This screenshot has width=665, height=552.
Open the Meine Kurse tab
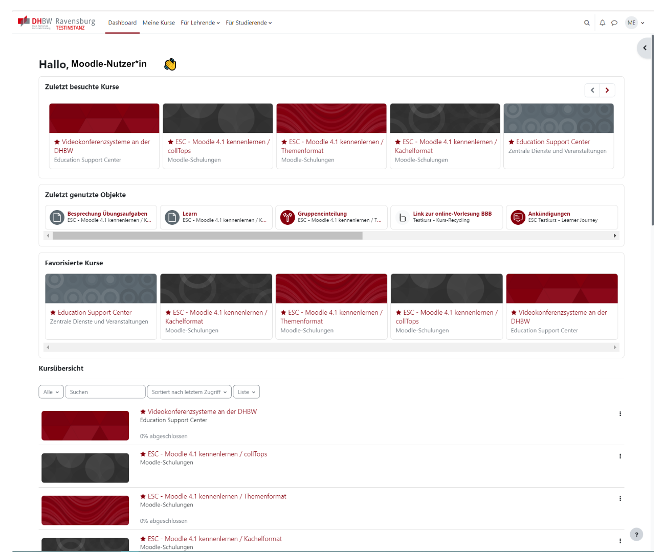tap(159, 22)
